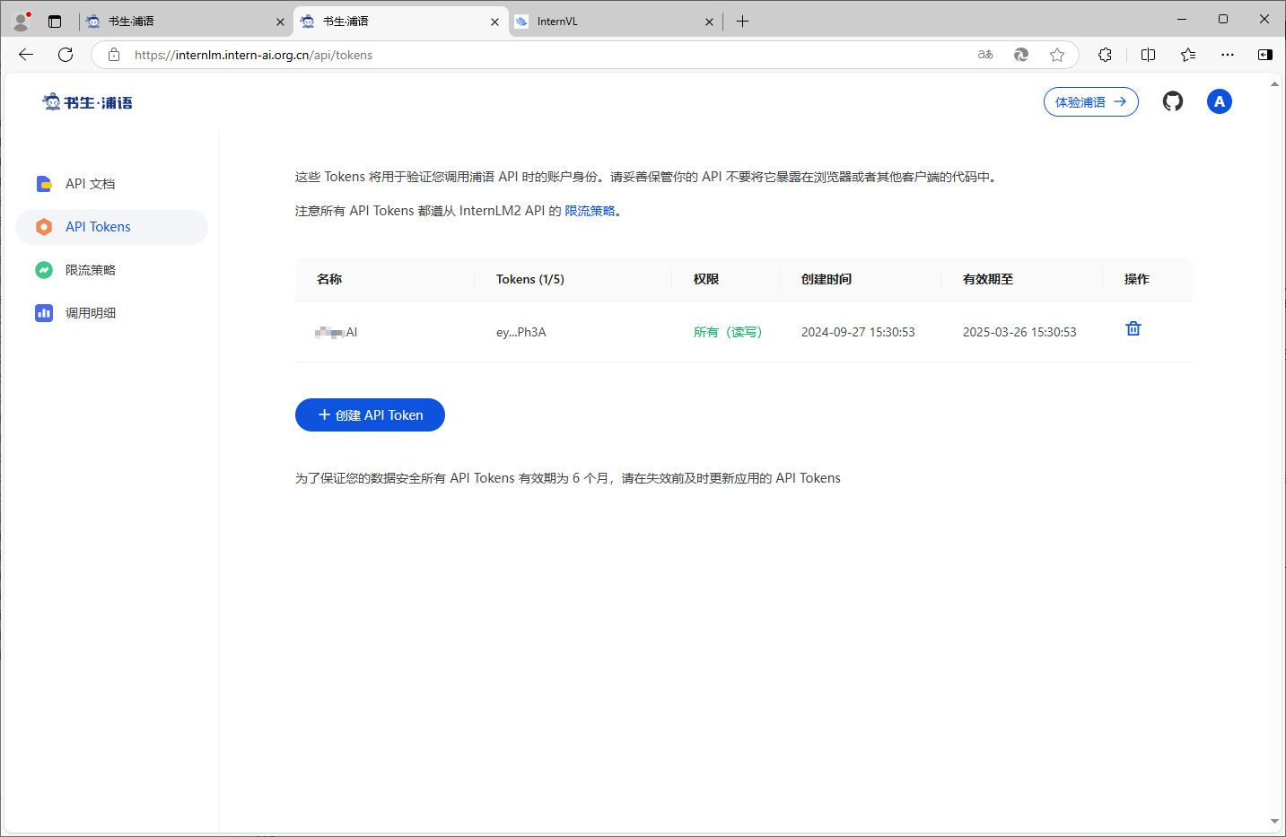Click the swirl icon in address bar

pyautogui.click(x=1021, y=55)
